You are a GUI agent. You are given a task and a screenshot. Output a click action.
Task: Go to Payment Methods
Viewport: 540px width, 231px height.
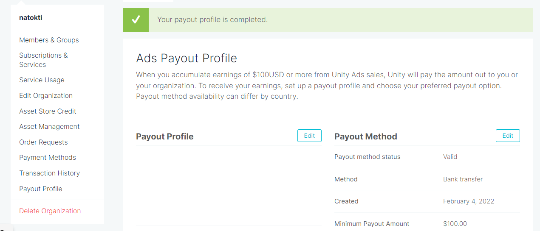click(48, 158)
